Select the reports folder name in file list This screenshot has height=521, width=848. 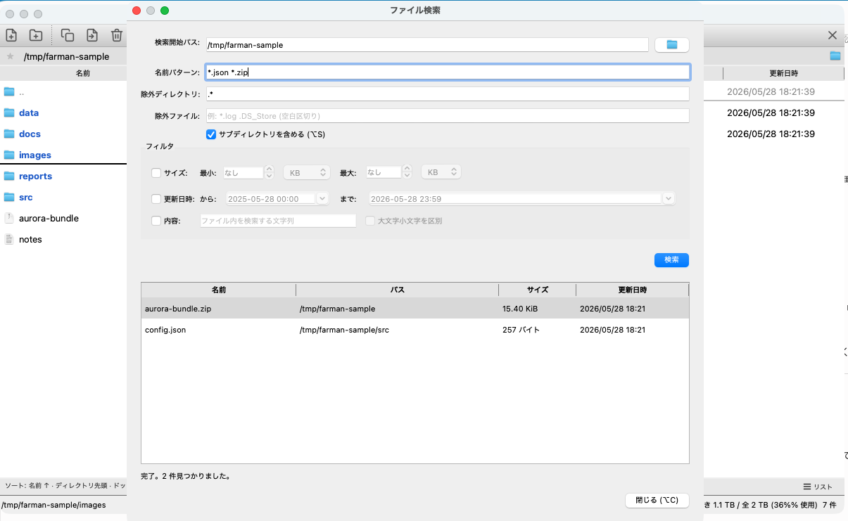point(36,176)
